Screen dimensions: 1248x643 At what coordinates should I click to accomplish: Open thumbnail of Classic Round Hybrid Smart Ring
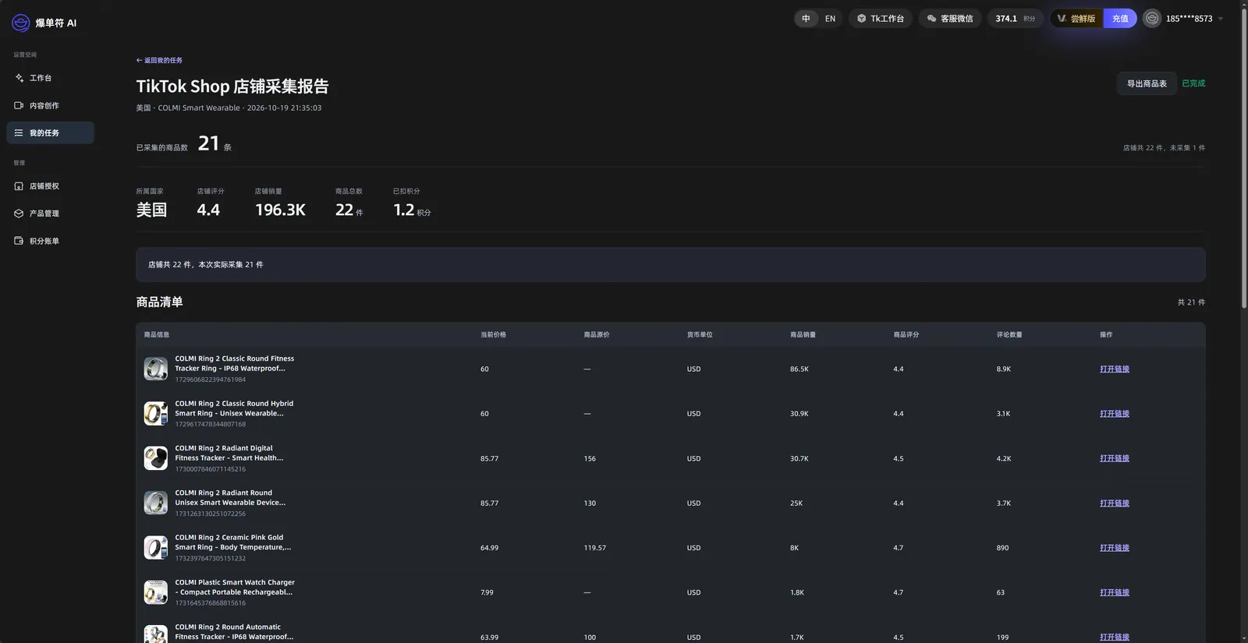(156, 413)
